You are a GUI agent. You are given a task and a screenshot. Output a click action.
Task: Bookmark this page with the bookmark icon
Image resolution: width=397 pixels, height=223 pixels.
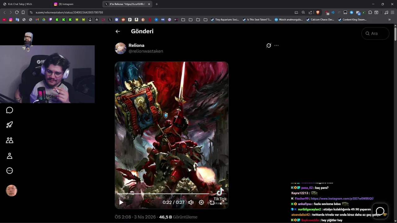click(x=23, y=12)
